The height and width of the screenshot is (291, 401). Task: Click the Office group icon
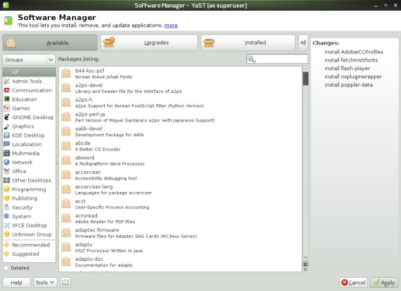7,171
